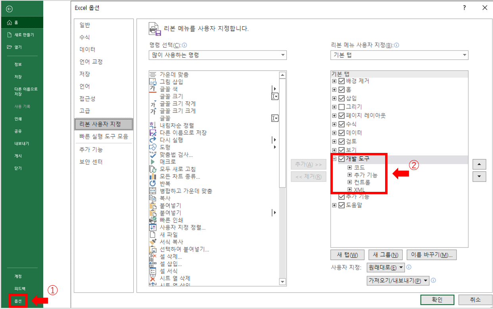Click the 취소 button
The width and height of the screenshot is (493, 309).
pos(475,300)
